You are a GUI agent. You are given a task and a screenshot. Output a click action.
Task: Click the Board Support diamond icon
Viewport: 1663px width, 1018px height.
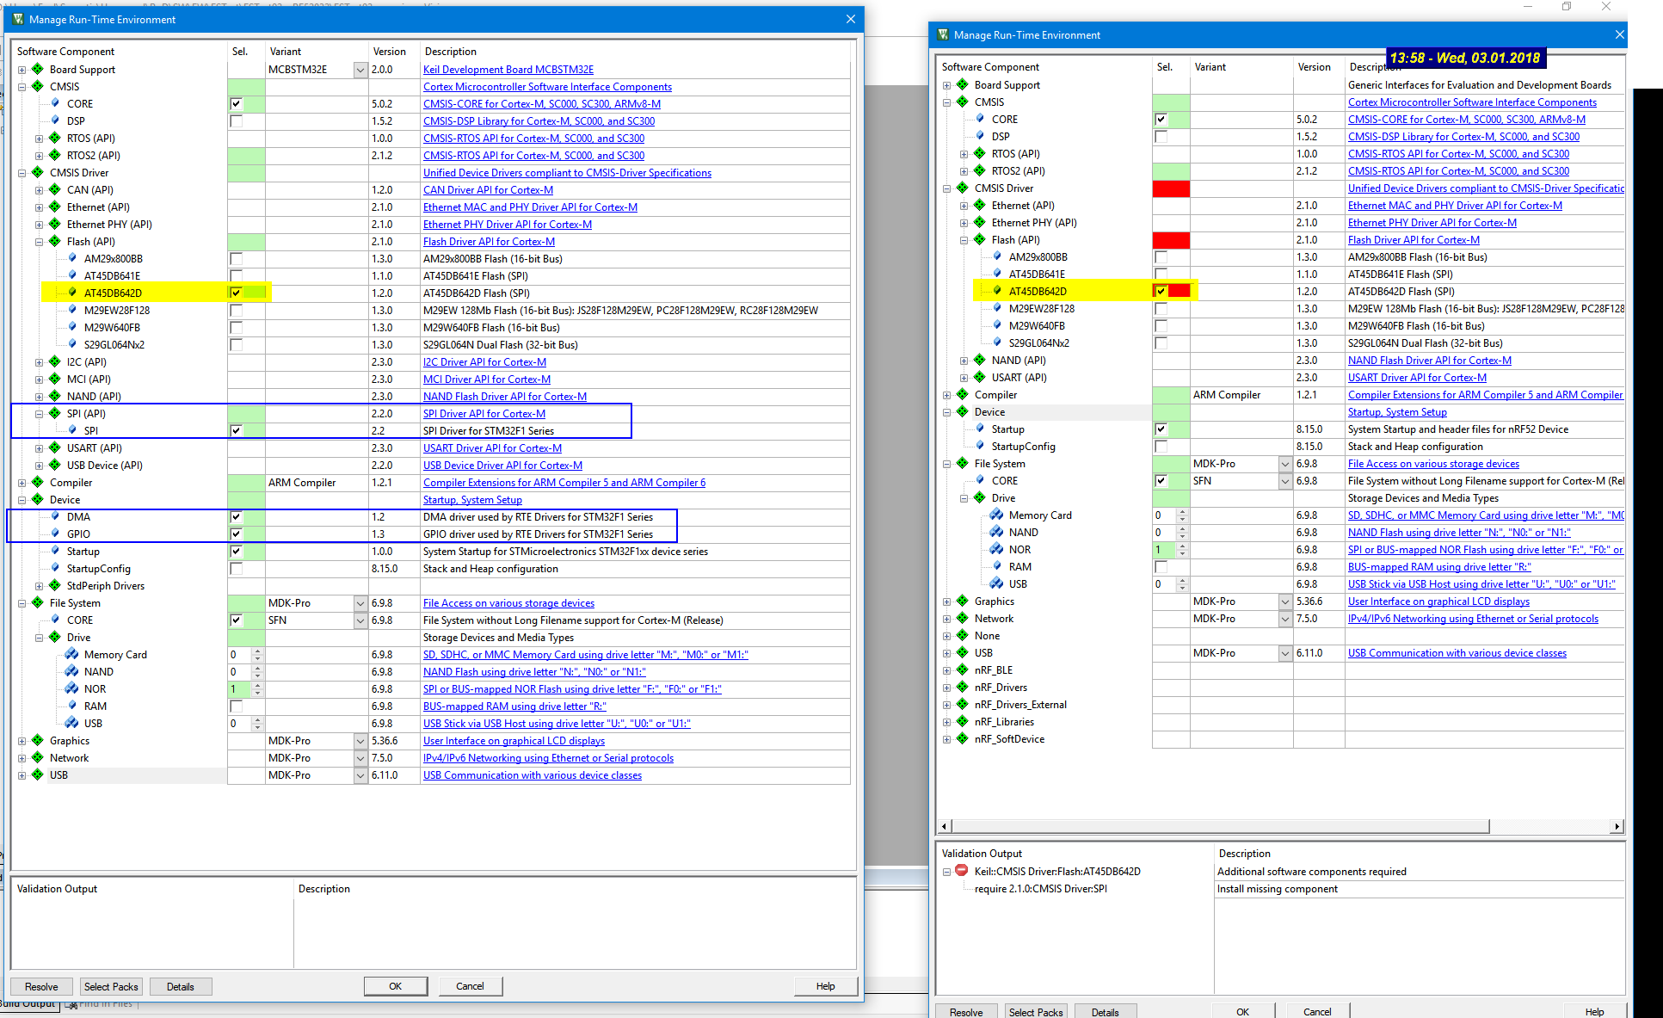pyautogui.click(x=37, y=69)
